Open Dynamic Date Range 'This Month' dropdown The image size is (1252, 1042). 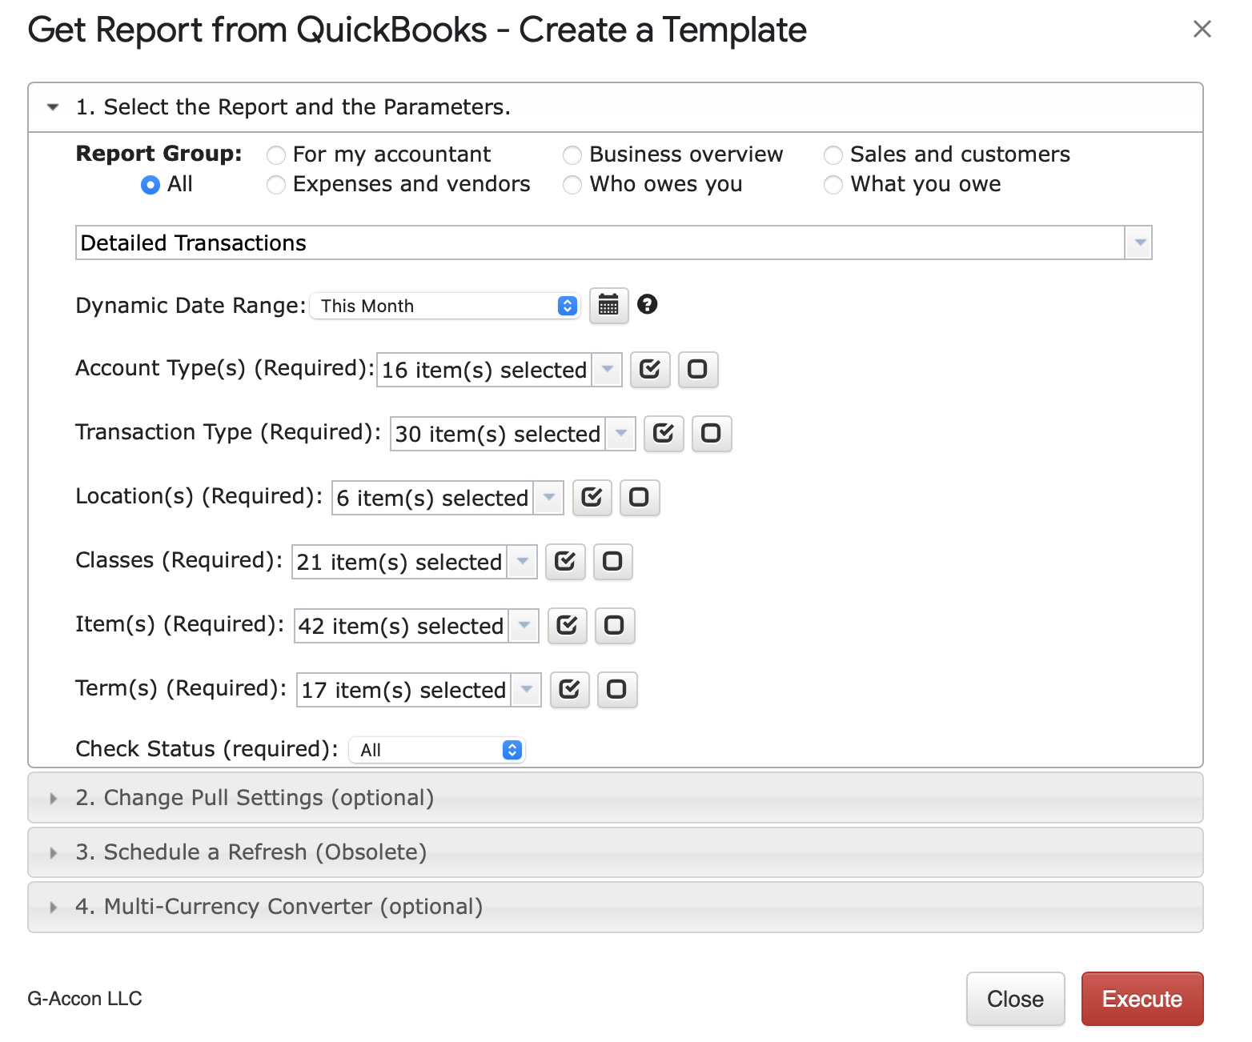[x=445, y=306]
